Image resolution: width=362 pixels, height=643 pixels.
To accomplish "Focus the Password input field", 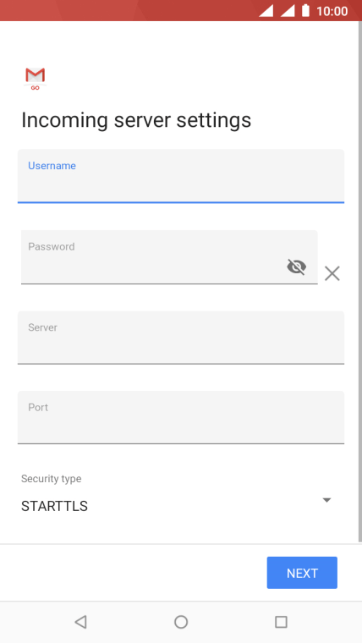I will (169, 256).
